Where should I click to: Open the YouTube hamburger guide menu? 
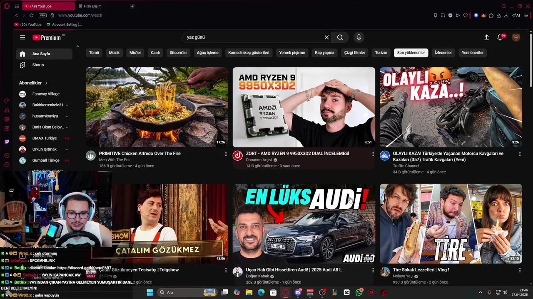point(22,37)
